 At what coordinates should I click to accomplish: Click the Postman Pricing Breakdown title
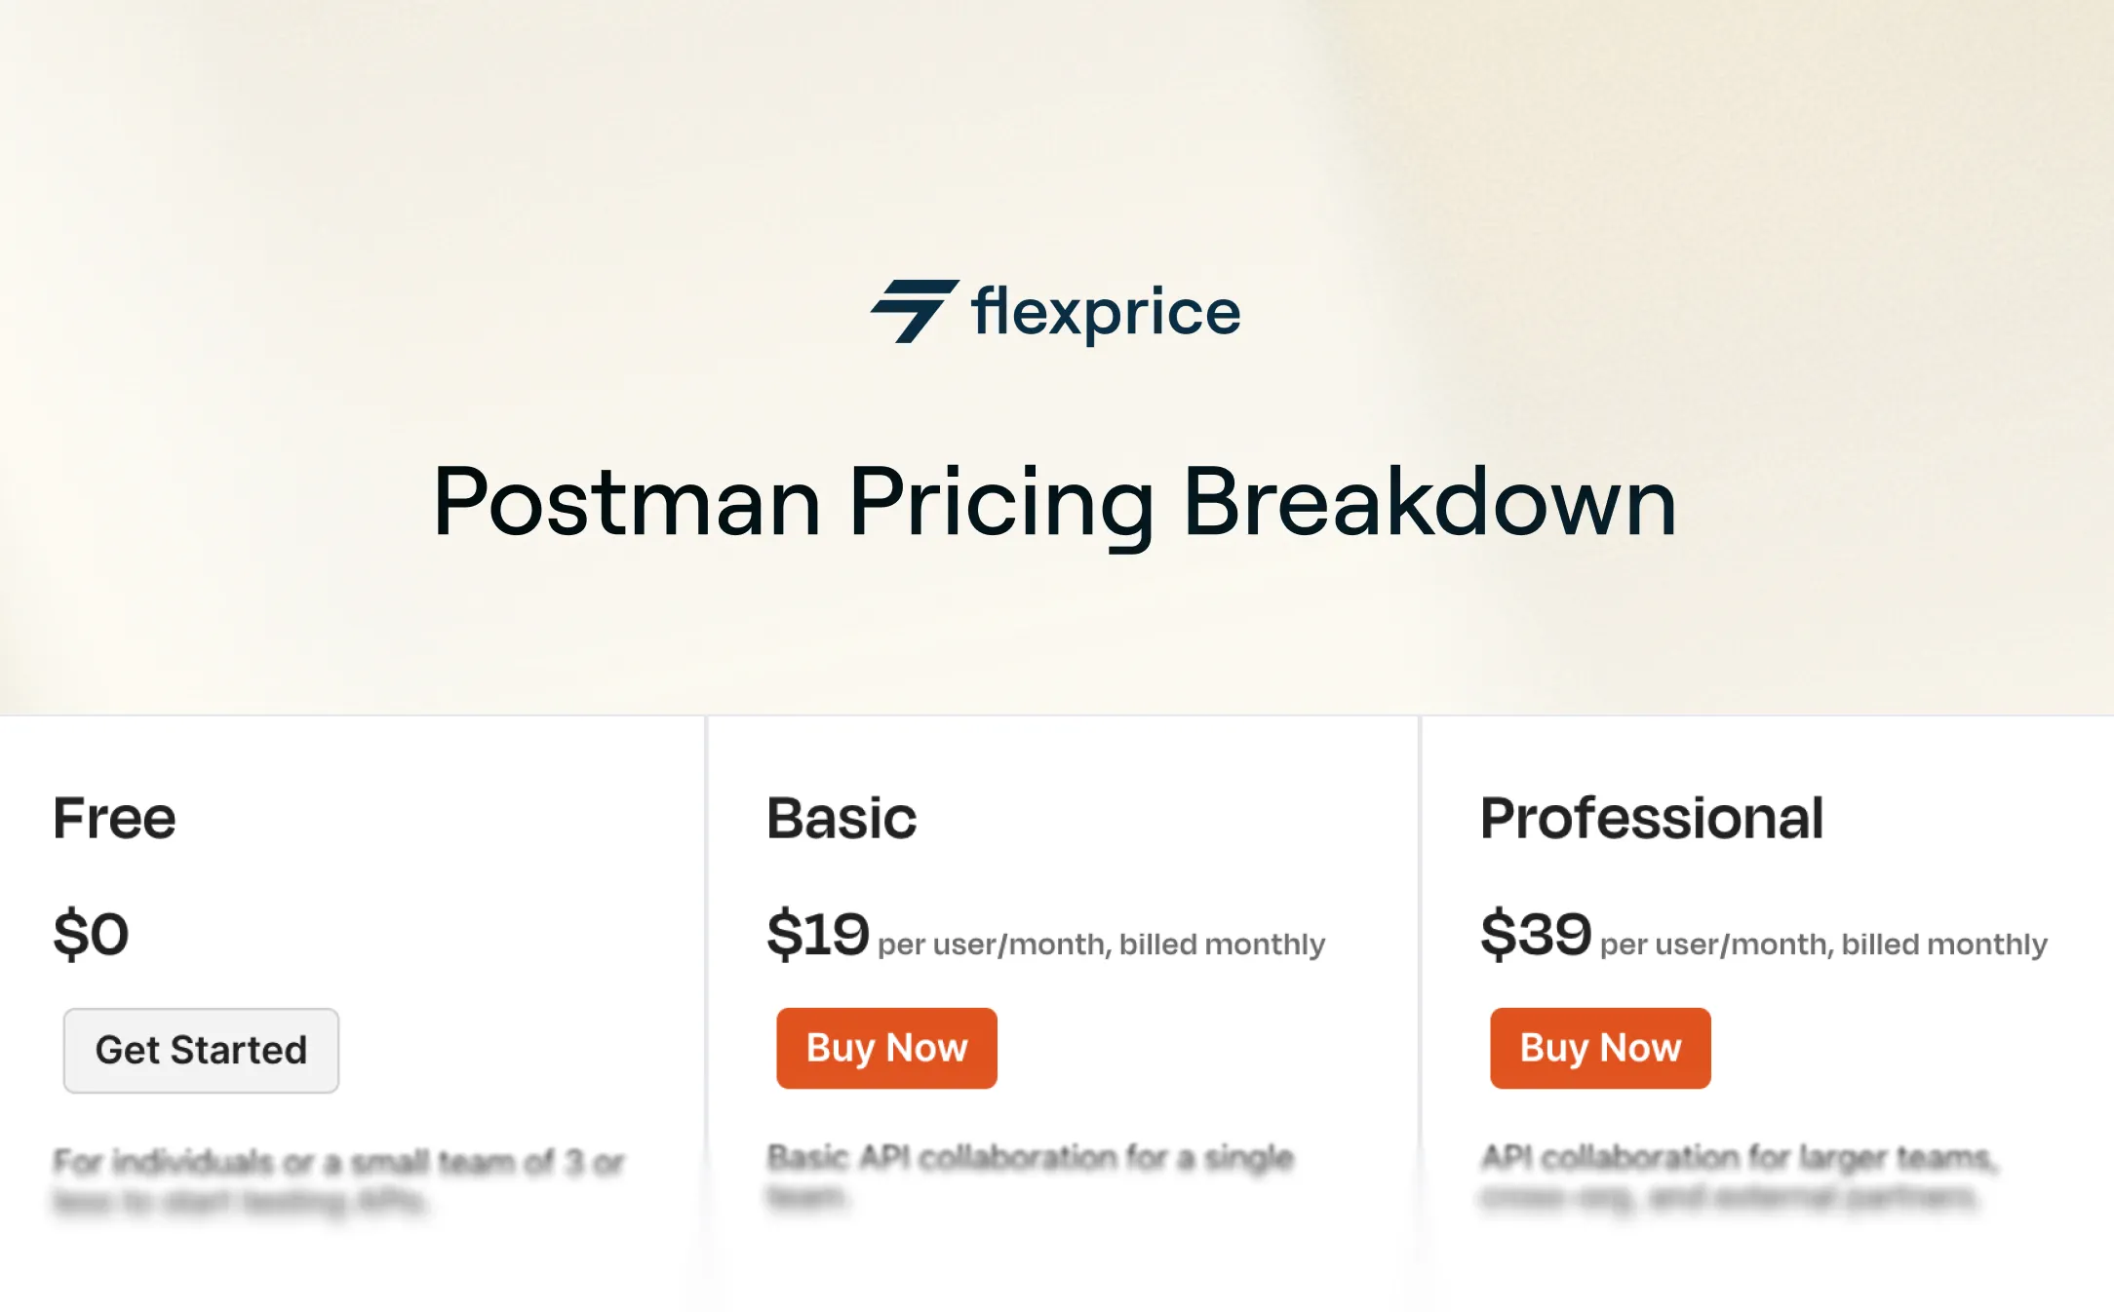pos(1056,500)
